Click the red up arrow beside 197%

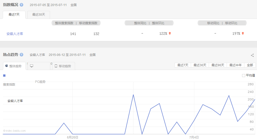243,33
